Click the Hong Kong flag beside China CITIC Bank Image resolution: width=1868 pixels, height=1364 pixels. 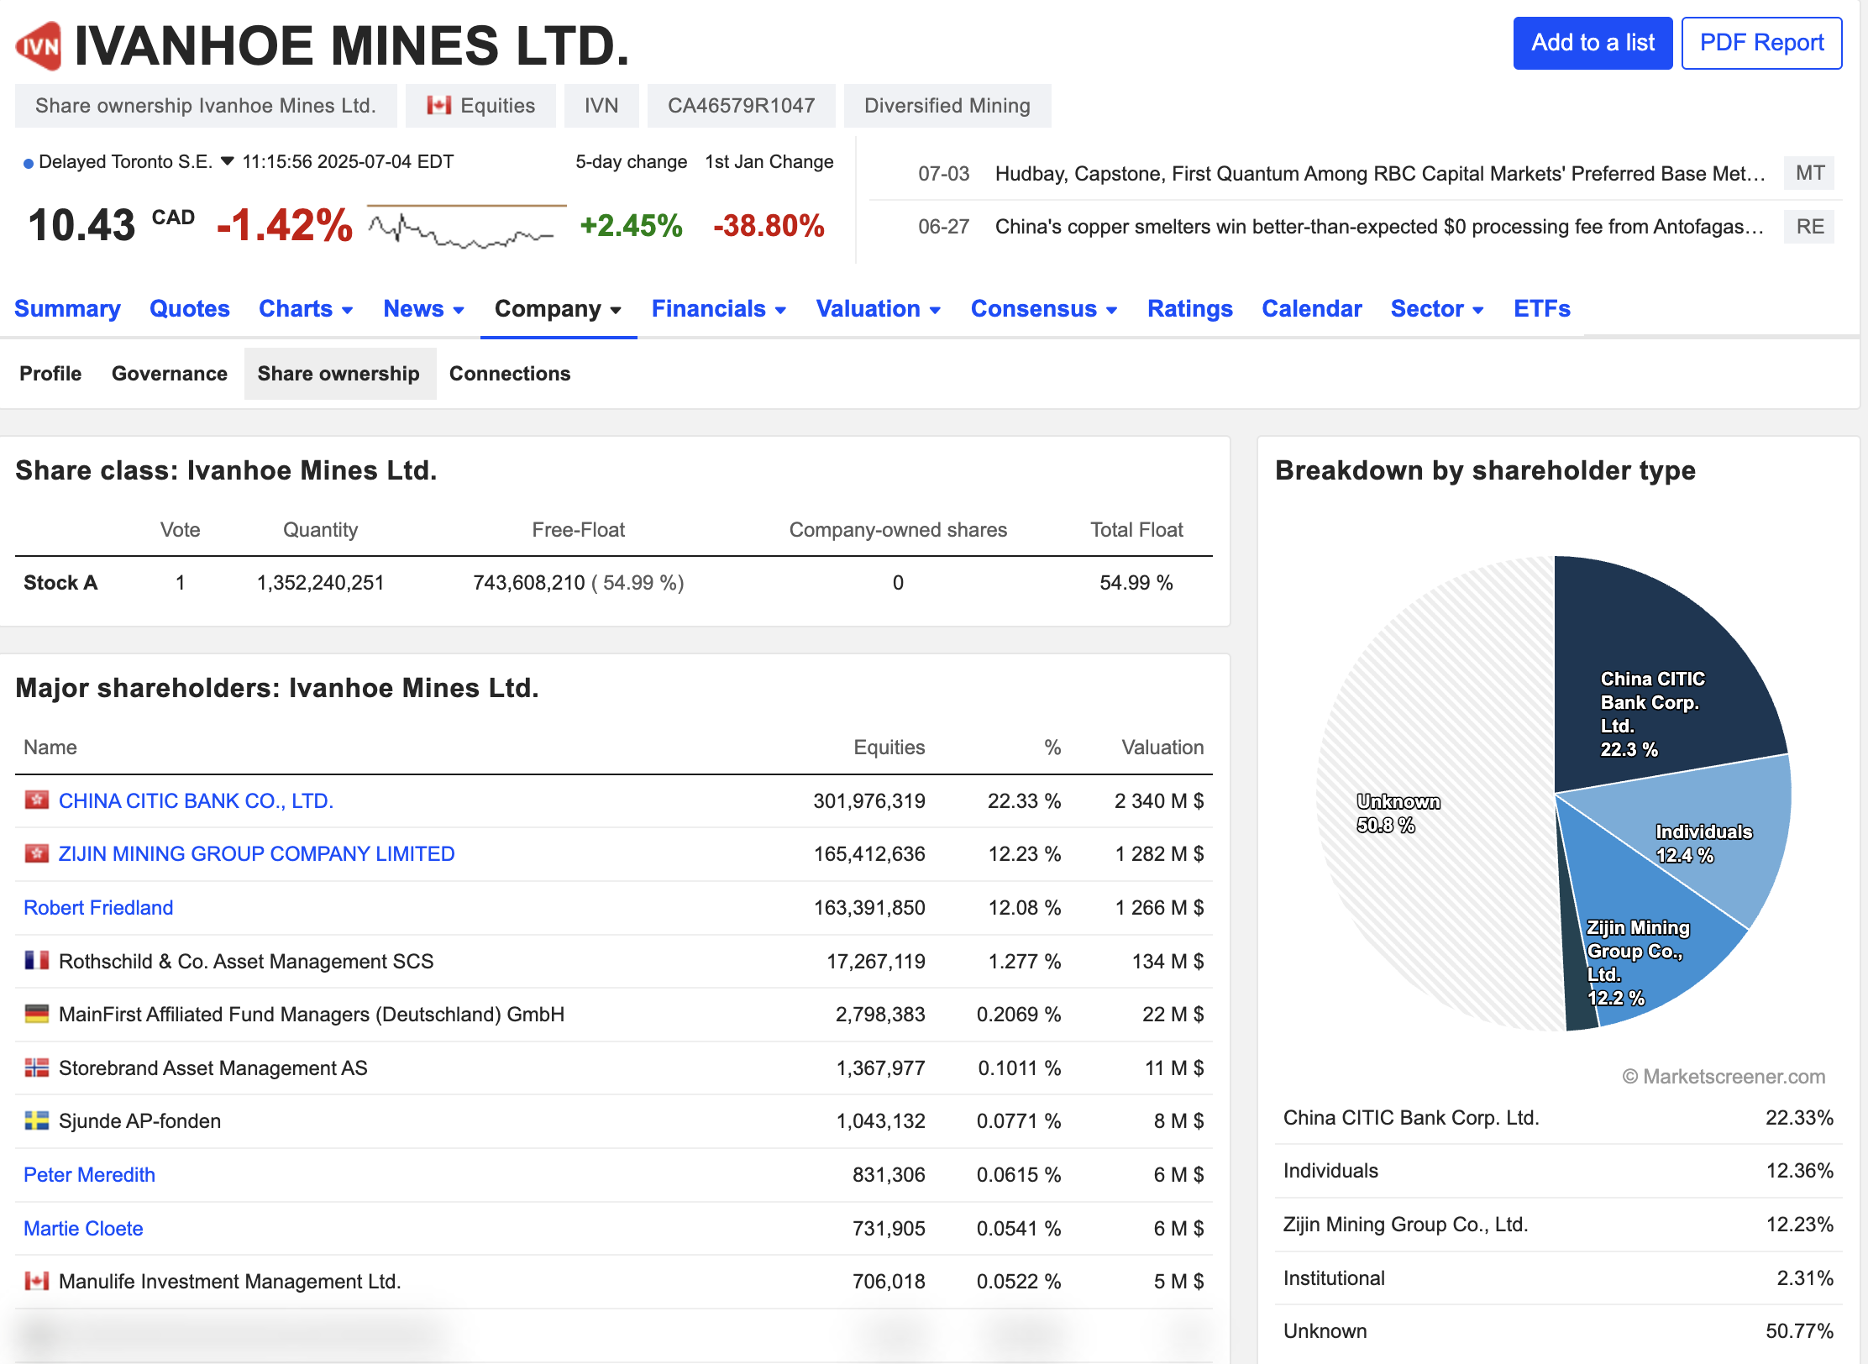(36, 800)
